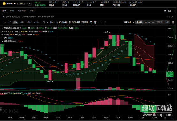Toggle fullscreen chart icon

173,22
